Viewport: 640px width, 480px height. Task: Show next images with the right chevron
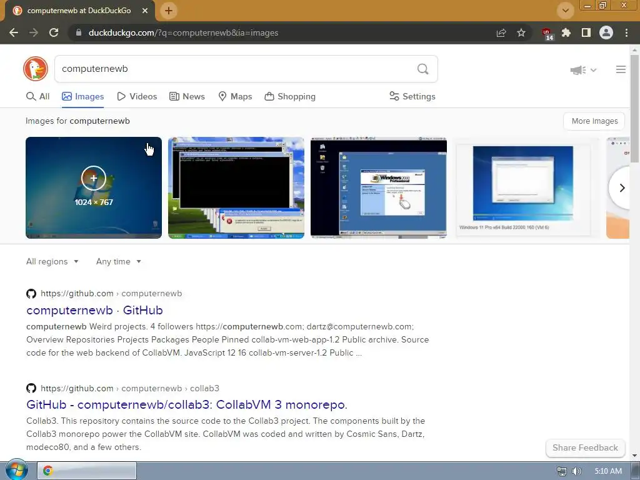tap(622, 187)
